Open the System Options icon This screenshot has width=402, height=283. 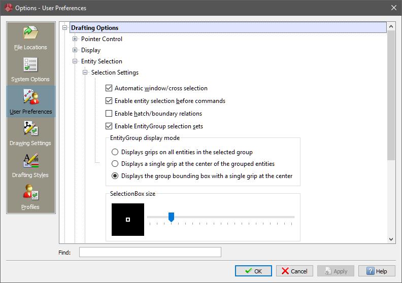tap(30, 69)
